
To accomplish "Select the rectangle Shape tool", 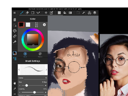I will (33, 13).
